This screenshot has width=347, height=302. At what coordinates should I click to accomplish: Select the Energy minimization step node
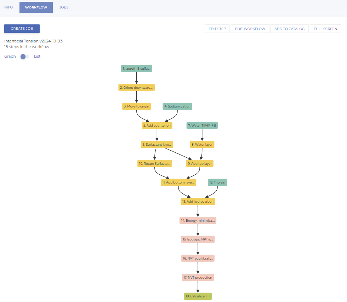(198, 220)
